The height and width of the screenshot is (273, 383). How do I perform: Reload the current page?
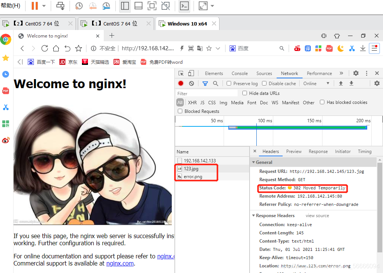[x=44, y=48]
